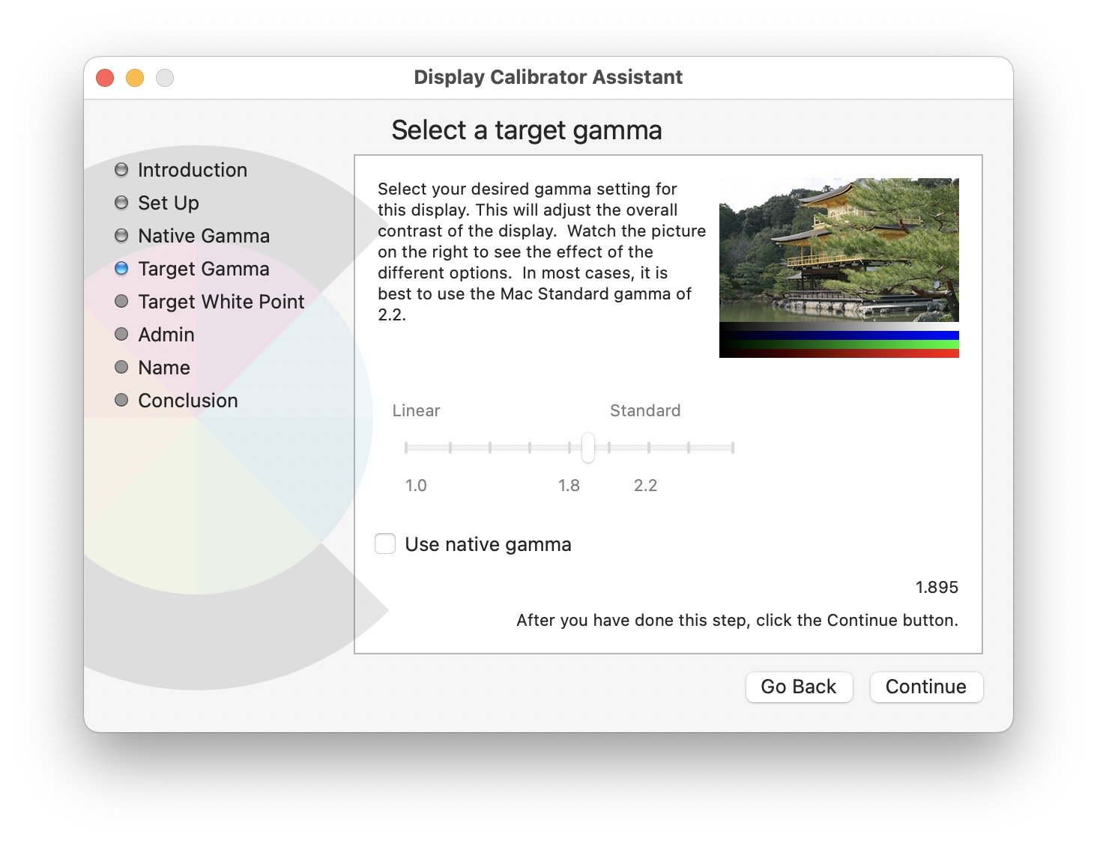Select the Target Gamma step
Image resolution: width=1097 pixels, height=843 pixels.
[204, 269]
